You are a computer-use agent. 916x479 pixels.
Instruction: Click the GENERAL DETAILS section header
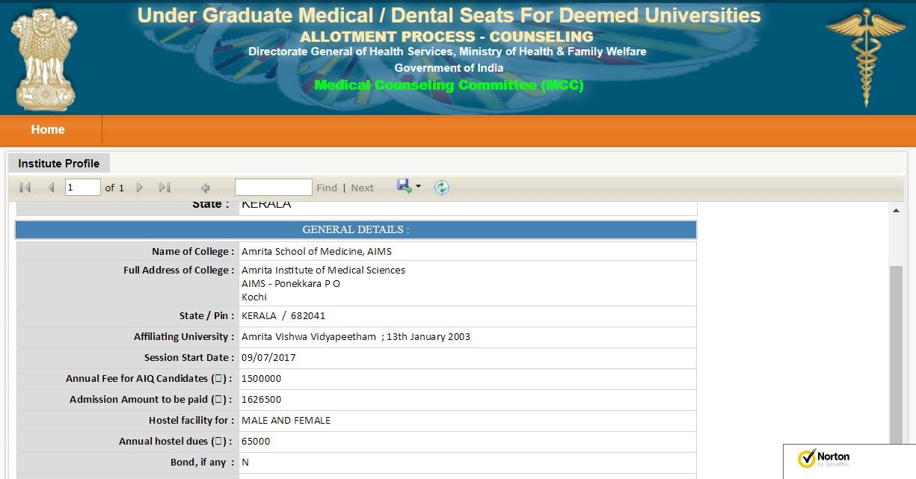(x=356, y=229)
